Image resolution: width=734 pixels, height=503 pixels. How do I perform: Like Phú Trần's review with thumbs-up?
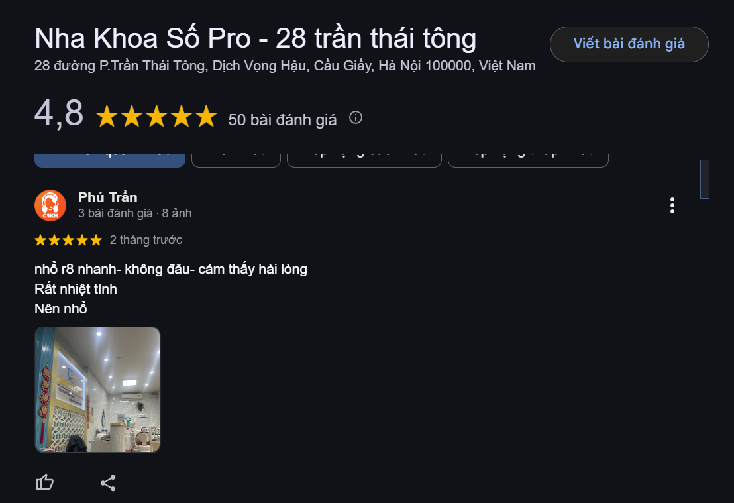point(45,482)
